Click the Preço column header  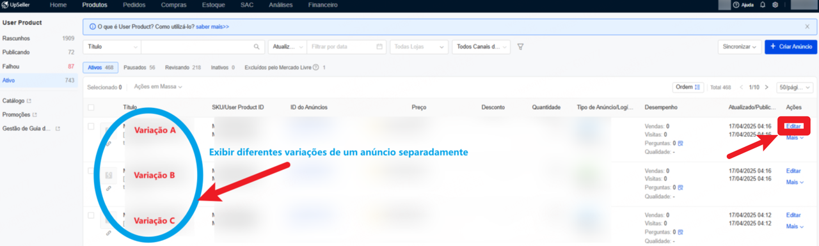(x=419, y=107)
